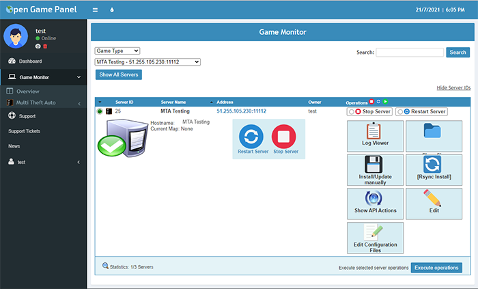
Task: Click red stop icon in Operations header
Action: (x=371, y=102)
